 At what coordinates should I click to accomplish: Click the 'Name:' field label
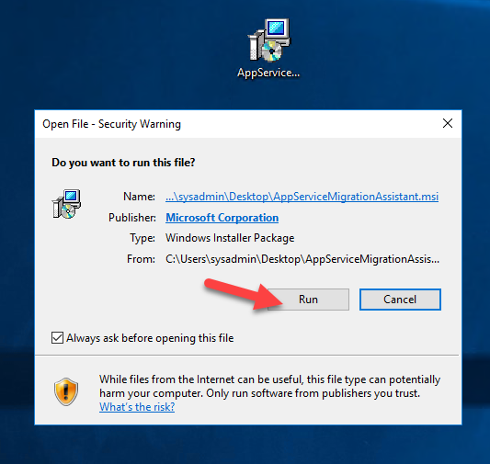pos(139,197)
